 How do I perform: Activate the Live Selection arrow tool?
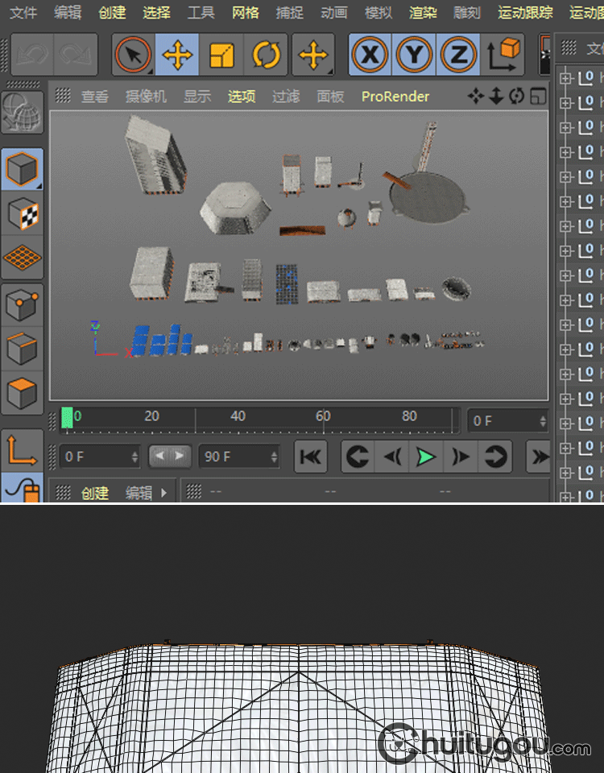pos(133,56)
